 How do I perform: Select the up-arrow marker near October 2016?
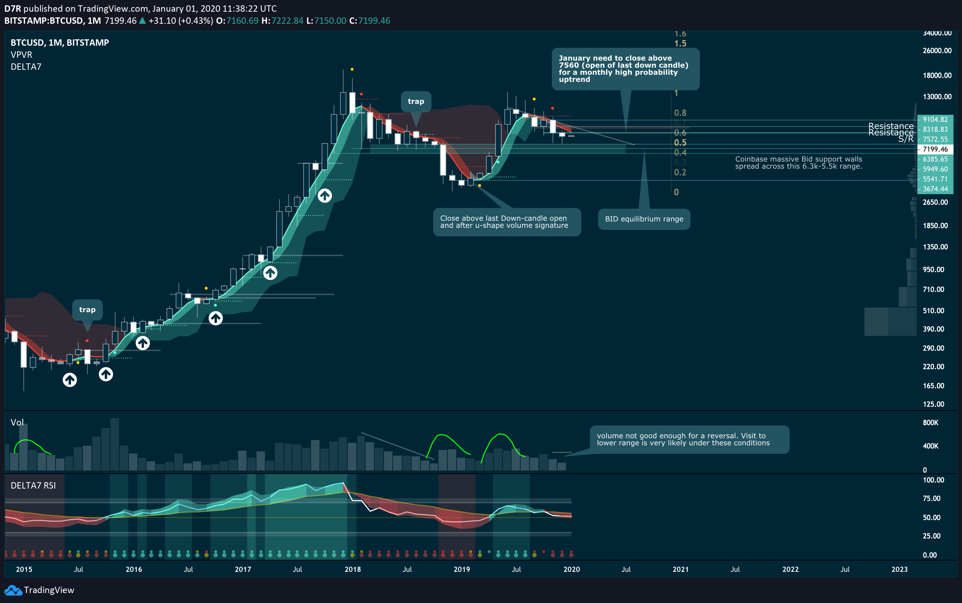(216, 318)
